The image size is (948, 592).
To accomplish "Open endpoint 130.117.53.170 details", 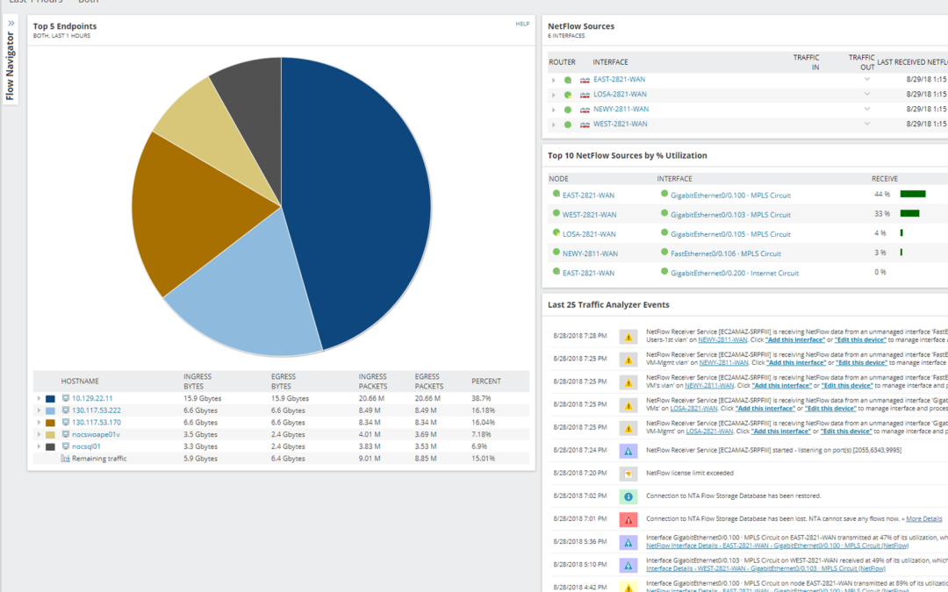I will (97, 423).
